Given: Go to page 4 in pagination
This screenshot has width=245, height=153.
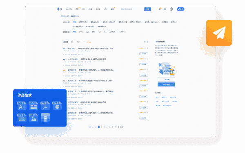Looking at the screenshot, I should 107,127.
